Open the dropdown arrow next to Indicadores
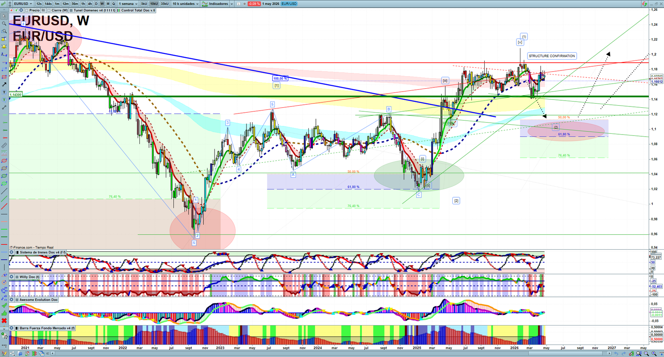Image resolution: width=664 pixels, height=357 pixels. (232, 4)
